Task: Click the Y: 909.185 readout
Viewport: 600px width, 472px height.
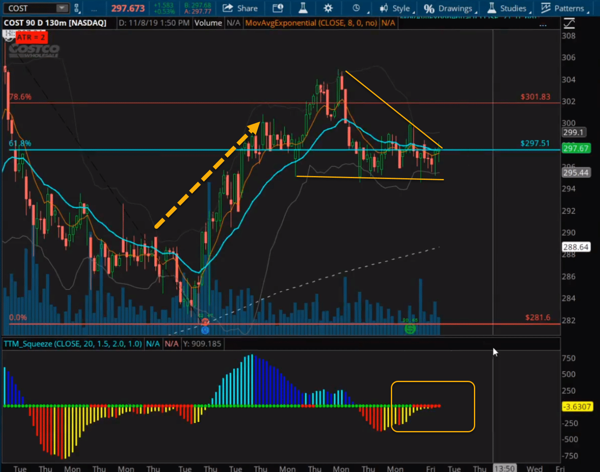Action: tap(202, 344)
